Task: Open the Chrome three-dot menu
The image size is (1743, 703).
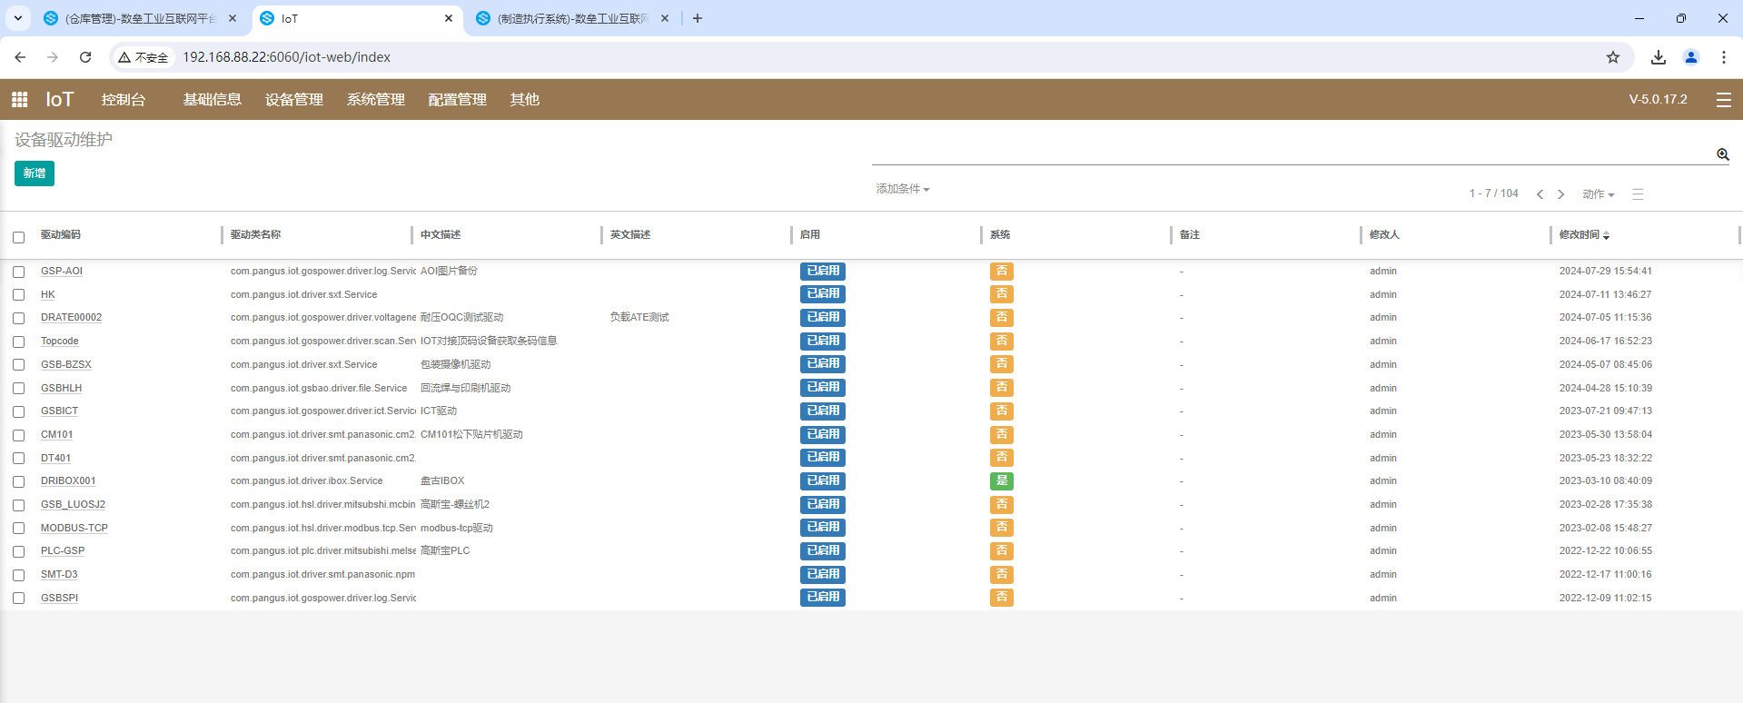Action: coord(1723,57)
